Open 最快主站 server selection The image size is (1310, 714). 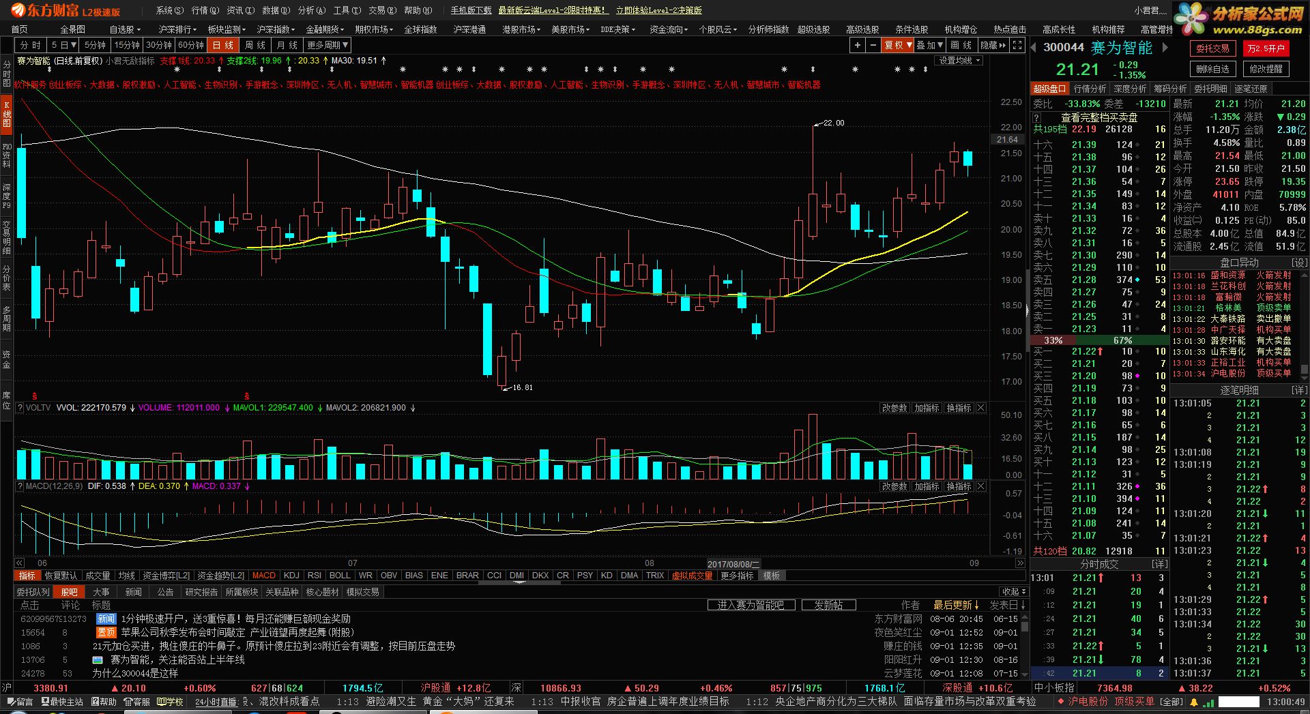[x=61, y=702]
